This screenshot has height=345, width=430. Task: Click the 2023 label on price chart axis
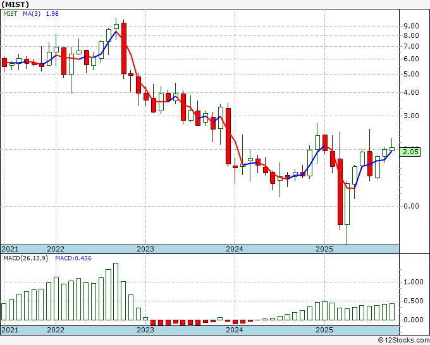pos(145,249)
